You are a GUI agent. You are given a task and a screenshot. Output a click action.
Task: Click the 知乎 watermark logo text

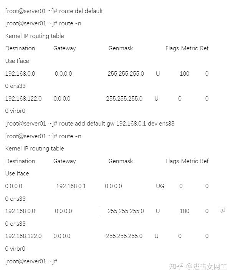[x=176, y=266]
